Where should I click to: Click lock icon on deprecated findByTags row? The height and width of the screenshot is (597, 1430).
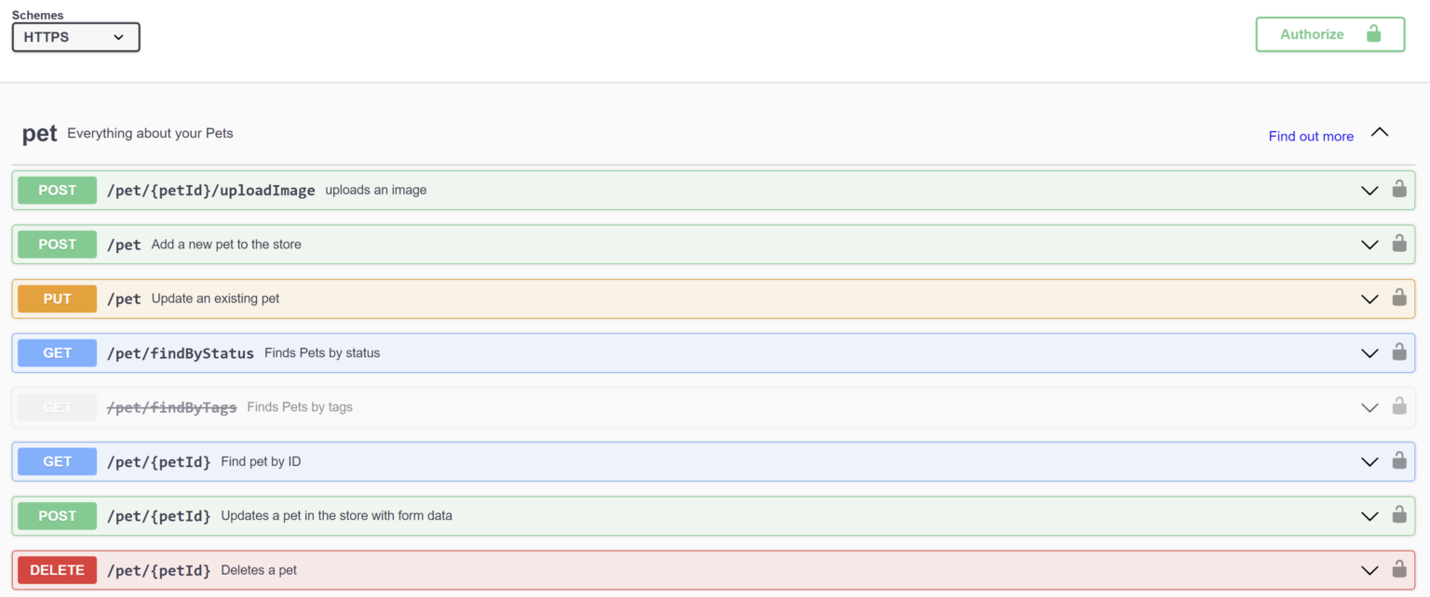point(1398,406)
